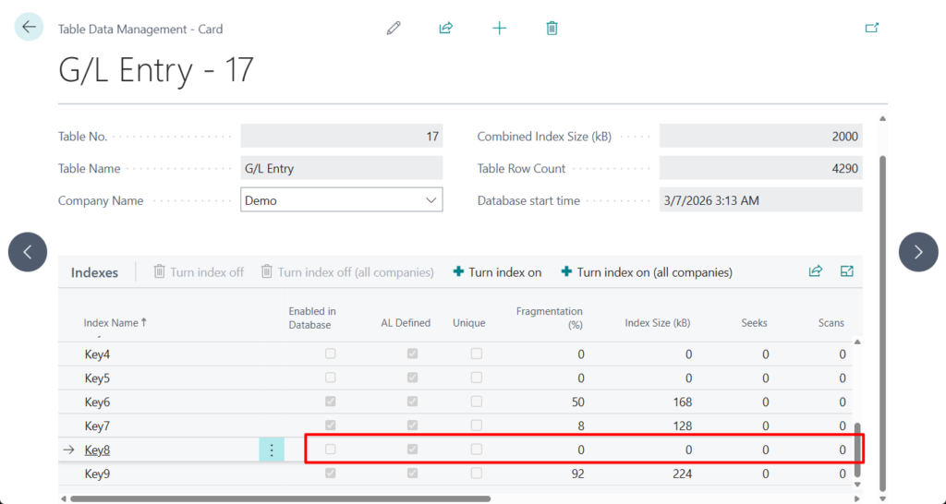Click Key9 fragmentation value 92
The width and height of the screenshot is (946, 504).
tap(578, 474)
